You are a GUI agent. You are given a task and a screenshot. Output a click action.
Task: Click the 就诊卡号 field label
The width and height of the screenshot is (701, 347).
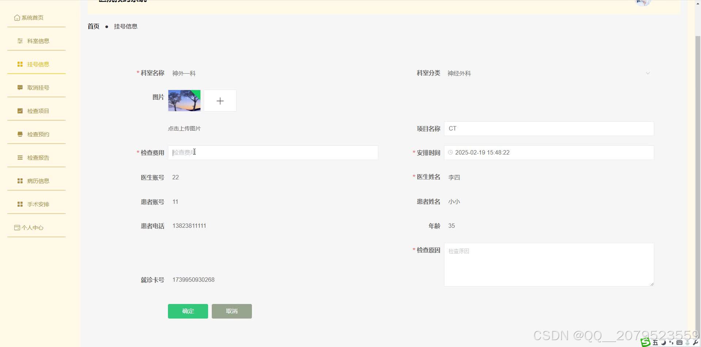(153, 280)
